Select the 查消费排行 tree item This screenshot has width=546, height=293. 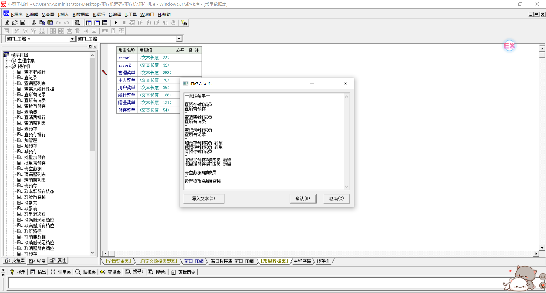35,117
